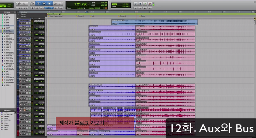Recall zoom preset 1
Screen dimensions: 256x138
(17, 8)
